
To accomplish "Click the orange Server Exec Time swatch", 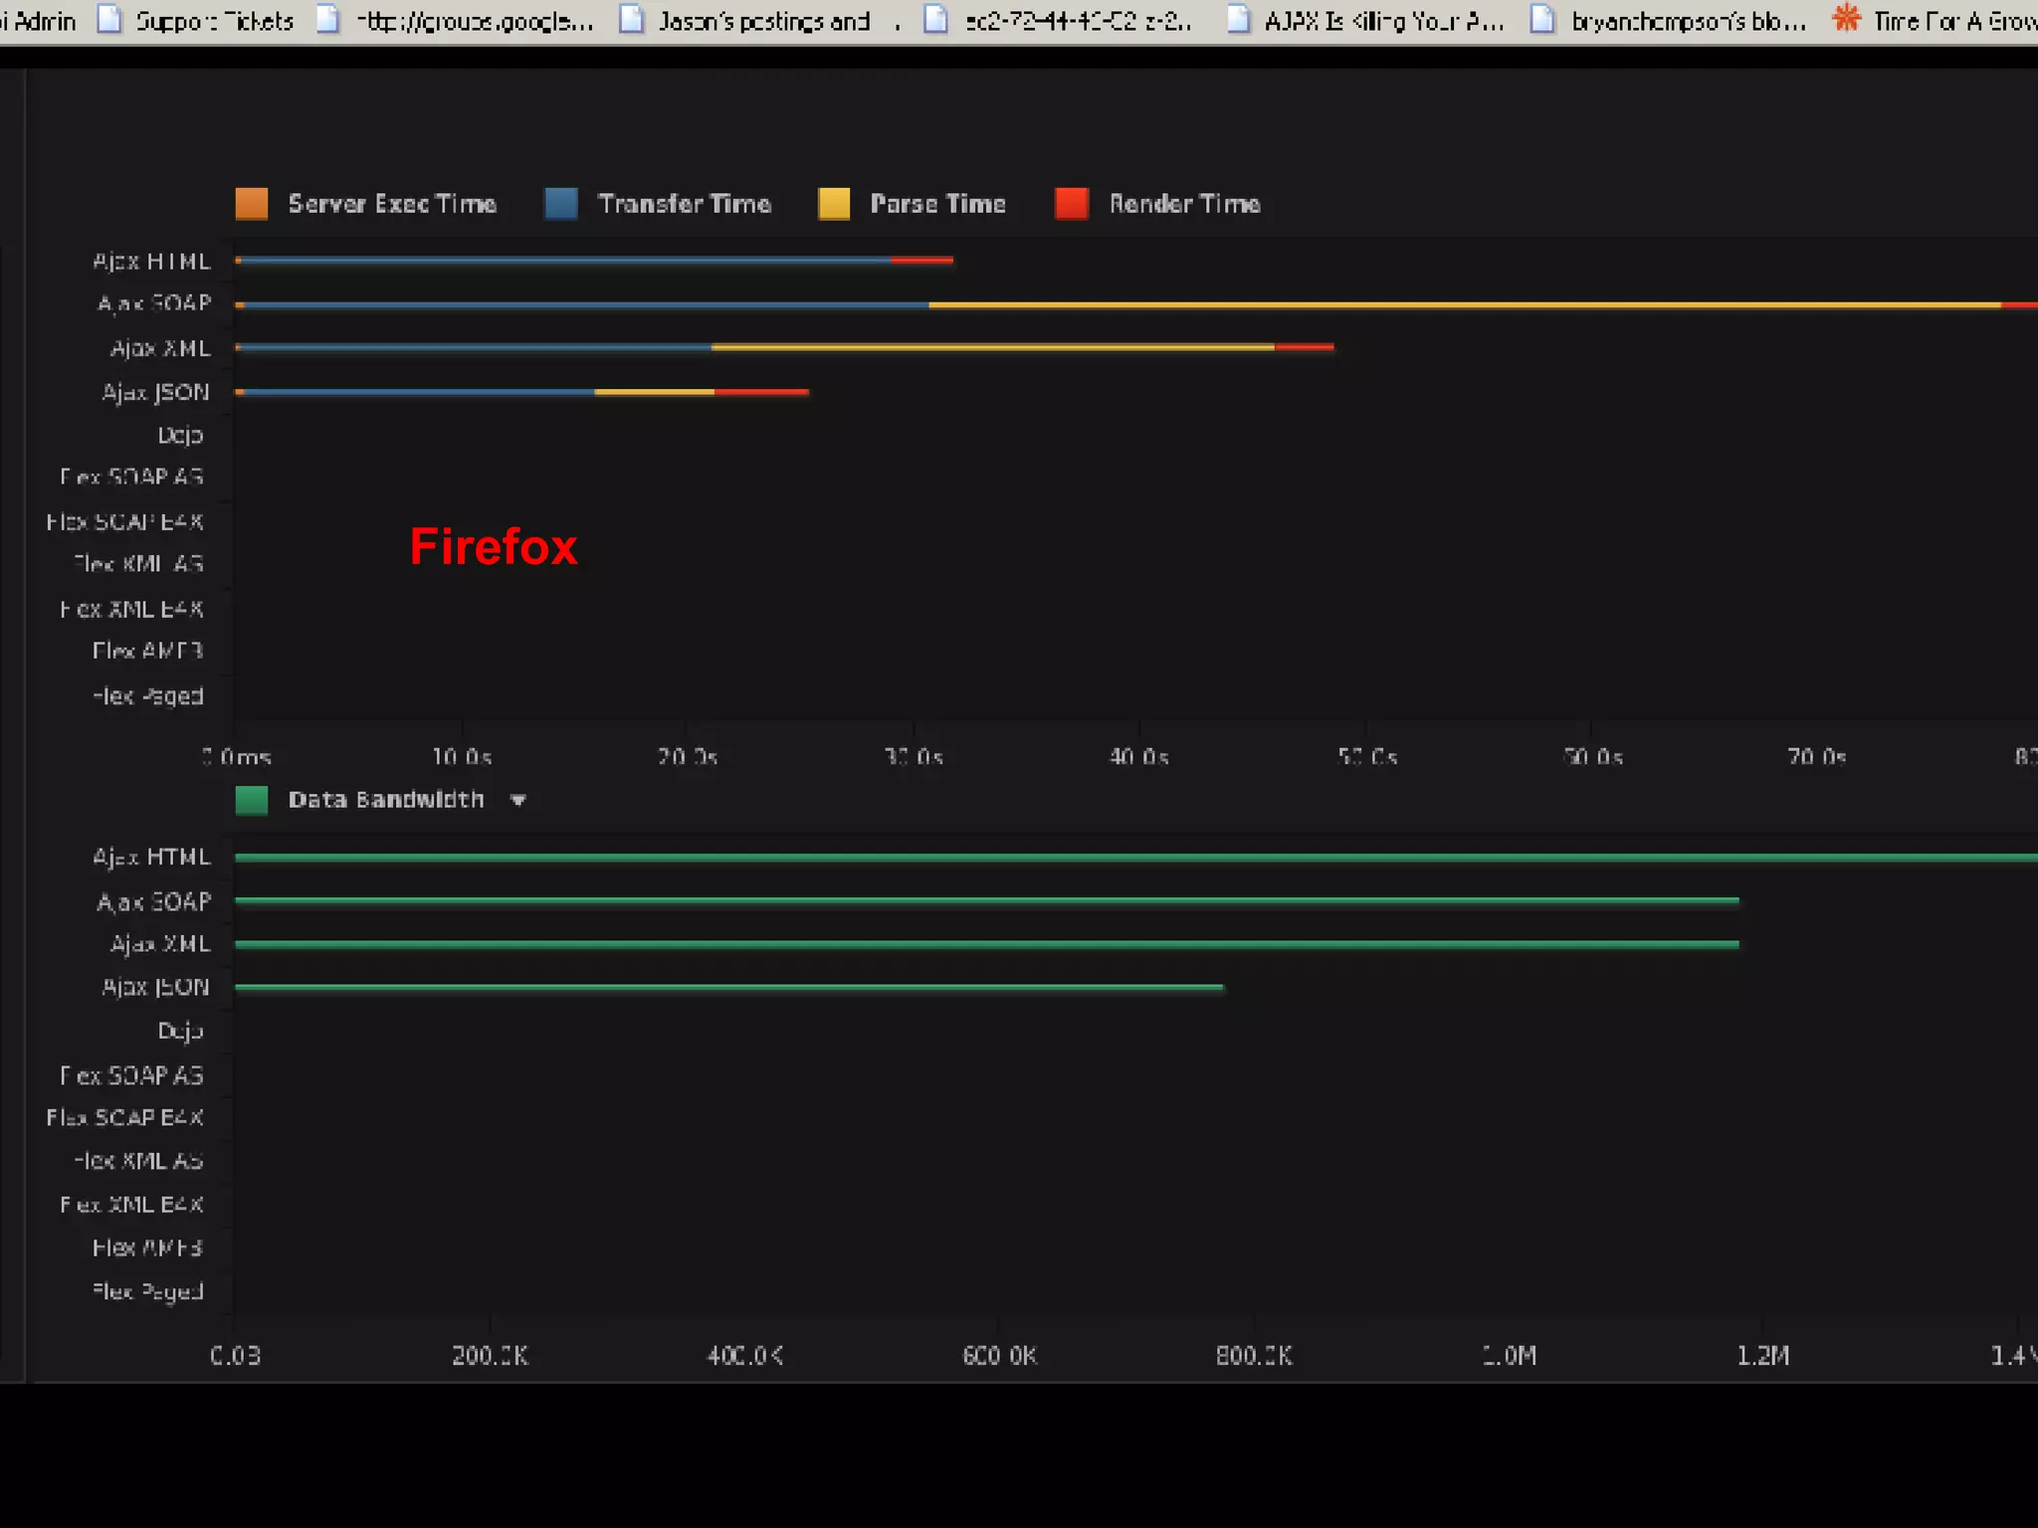I will point(252,203).
